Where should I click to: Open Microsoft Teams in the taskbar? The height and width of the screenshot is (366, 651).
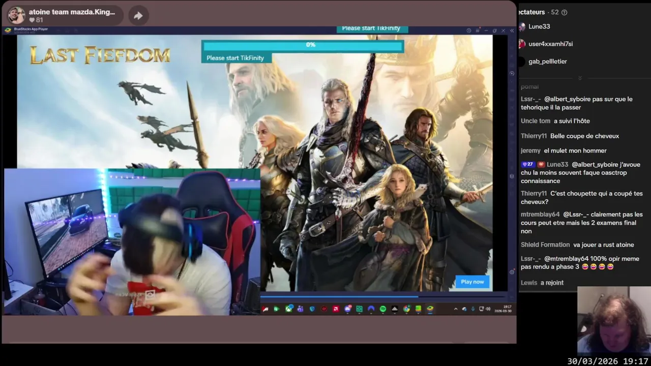301,309
